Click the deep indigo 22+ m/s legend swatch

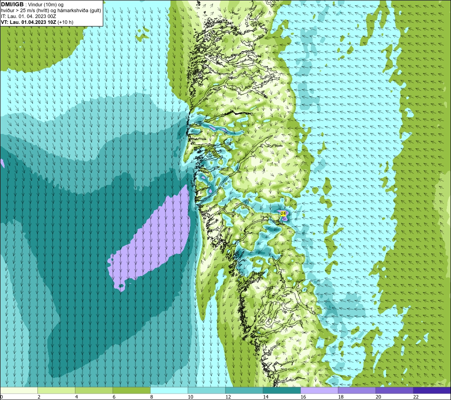pyautogui.click(x=432, y=390)
